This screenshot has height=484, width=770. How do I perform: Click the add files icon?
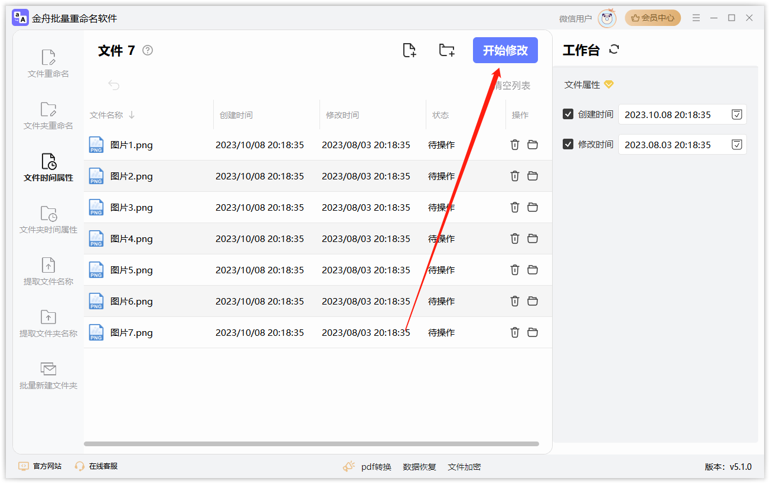(410, 50)
